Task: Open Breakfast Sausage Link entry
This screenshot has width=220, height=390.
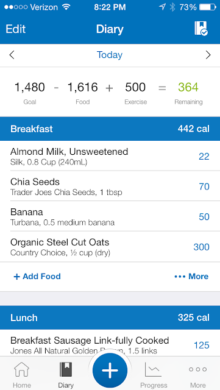Action: click(x=110, y=343)
